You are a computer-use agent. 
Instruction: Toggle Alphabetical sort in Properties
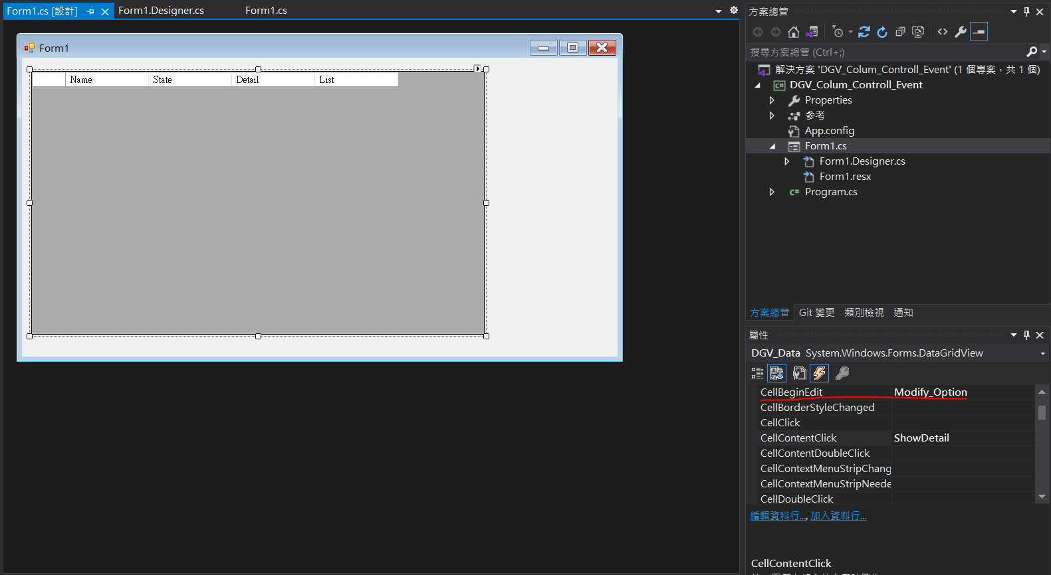coord(776,373)
